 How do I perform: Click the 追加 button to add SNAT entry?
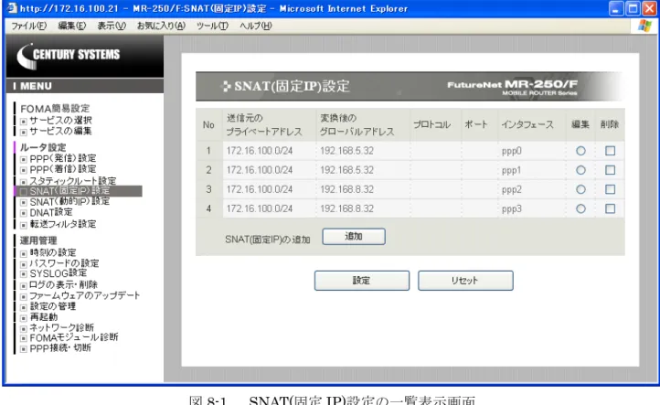click(354, 237)
